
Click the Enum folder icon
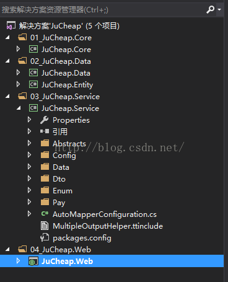click(x=45, y=190)
